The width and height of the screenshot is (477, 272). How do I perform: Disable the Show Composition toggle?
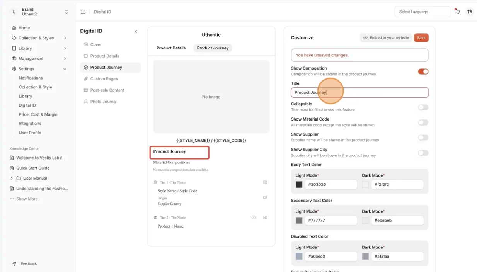pos(423,71)
